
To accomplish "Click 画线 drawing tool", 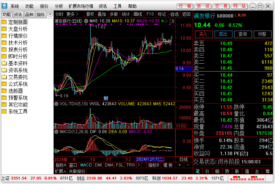I will pyautogui.click(x=138, y=14).
